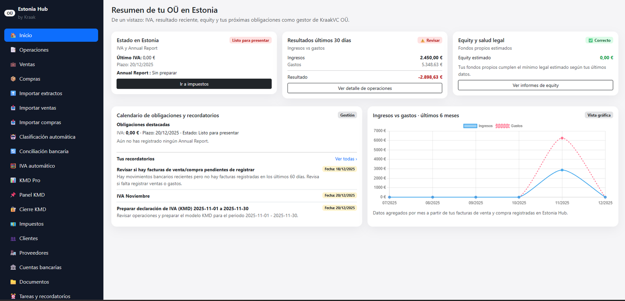The width and height of the screenshot is (625, 301).
Task: Click the Clasificación automática icon
Action: tap(13, 137)
